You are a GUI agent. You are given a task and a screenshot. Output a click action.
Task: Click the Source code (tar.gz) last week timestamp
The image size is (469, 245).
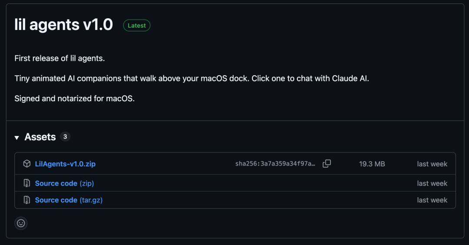432,200
